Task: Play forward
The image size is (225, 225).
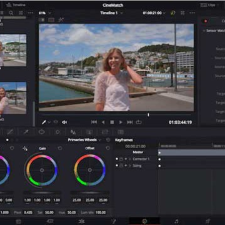Action: (x=121, y=122)
